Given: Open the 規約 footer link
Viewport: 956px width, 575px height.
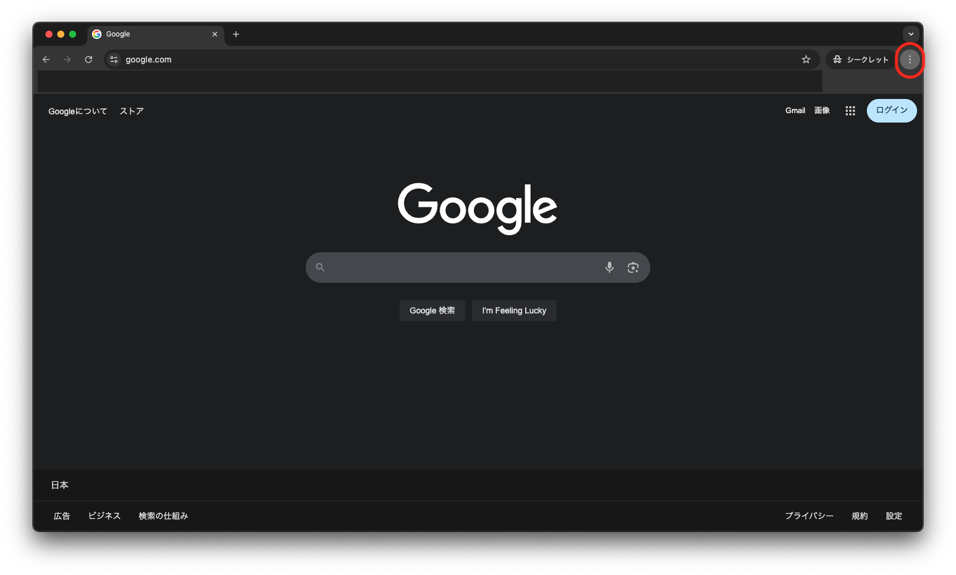Looking at the screenshot, I should [860, 516].
